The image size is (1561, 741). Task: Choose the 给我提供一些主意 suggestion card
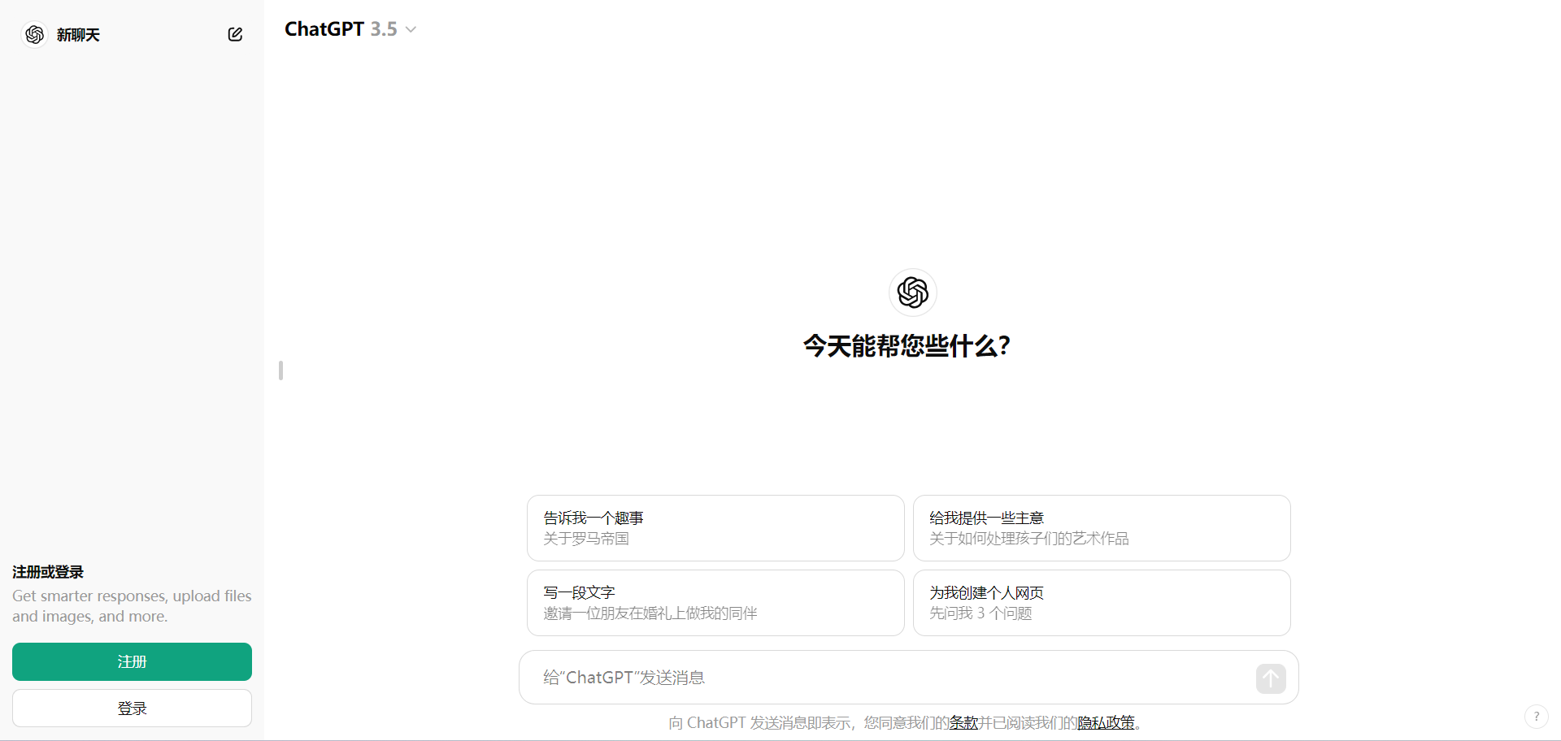1102,528
